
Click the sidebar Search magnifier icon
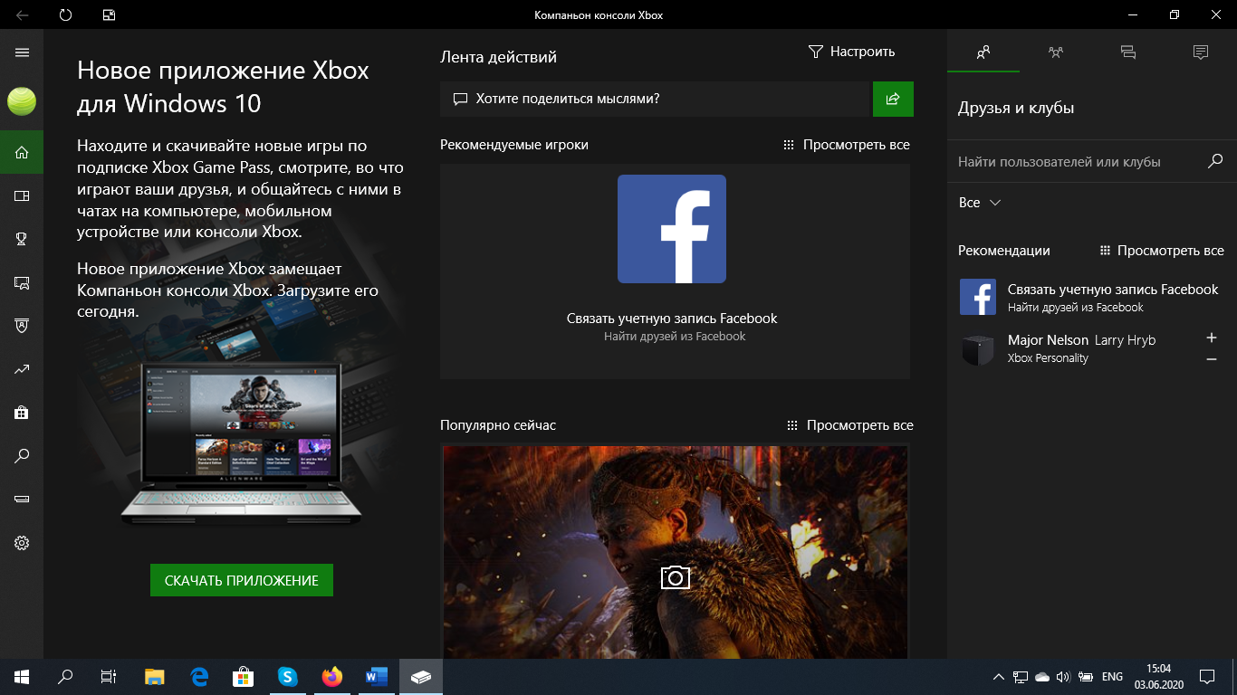[22, 456]
